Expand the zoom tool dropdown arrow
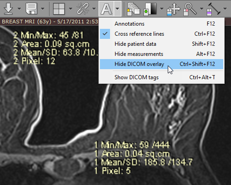The width and height of the screenshot is (231, 185). 202,9
